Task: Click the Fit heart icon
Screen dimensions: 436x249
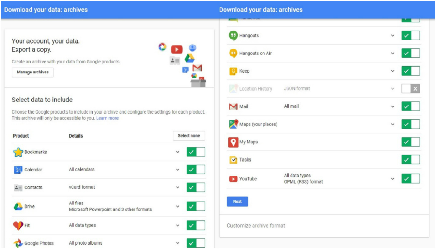Action: pos(18,225)
